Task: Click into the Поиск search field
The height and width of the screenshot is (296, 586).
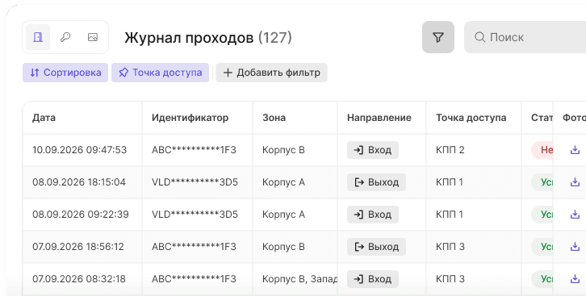Action: point(525,37)
